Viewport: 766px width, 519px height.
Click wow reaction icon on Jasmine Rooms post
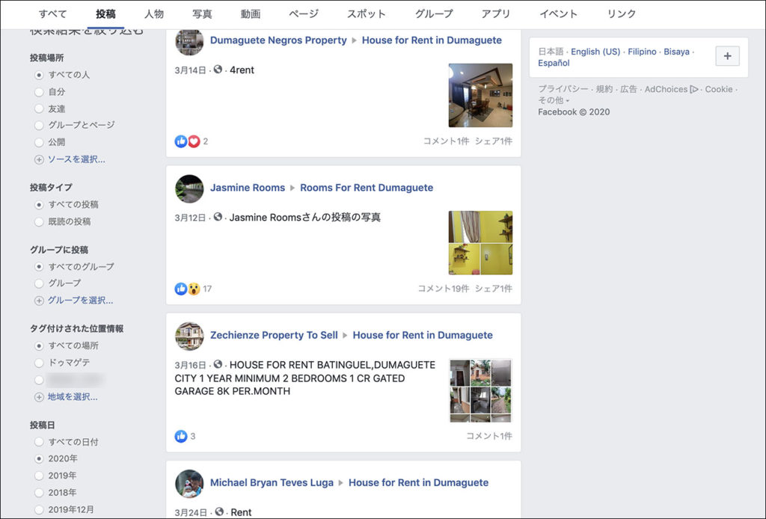tap(194, 289)
